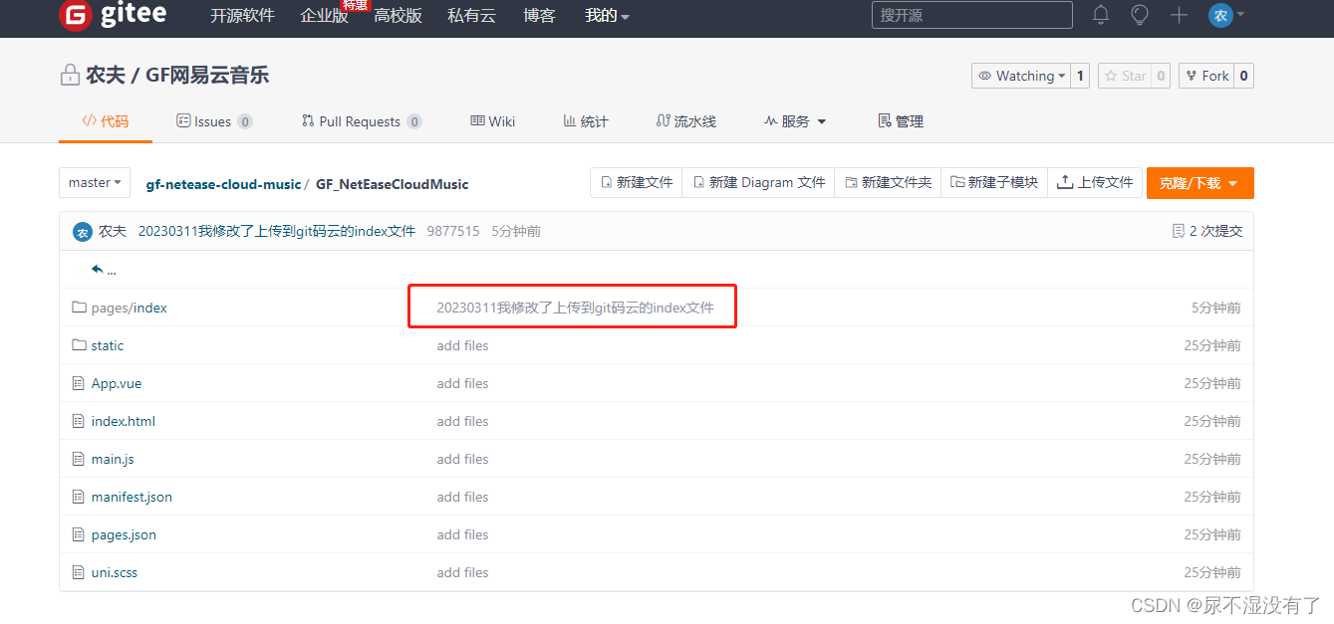Open App.vue file
1334x624 pixels.
117,383
